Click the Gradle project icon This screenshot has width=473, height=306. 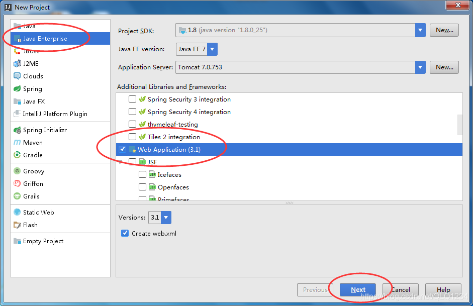click(17, 155)
